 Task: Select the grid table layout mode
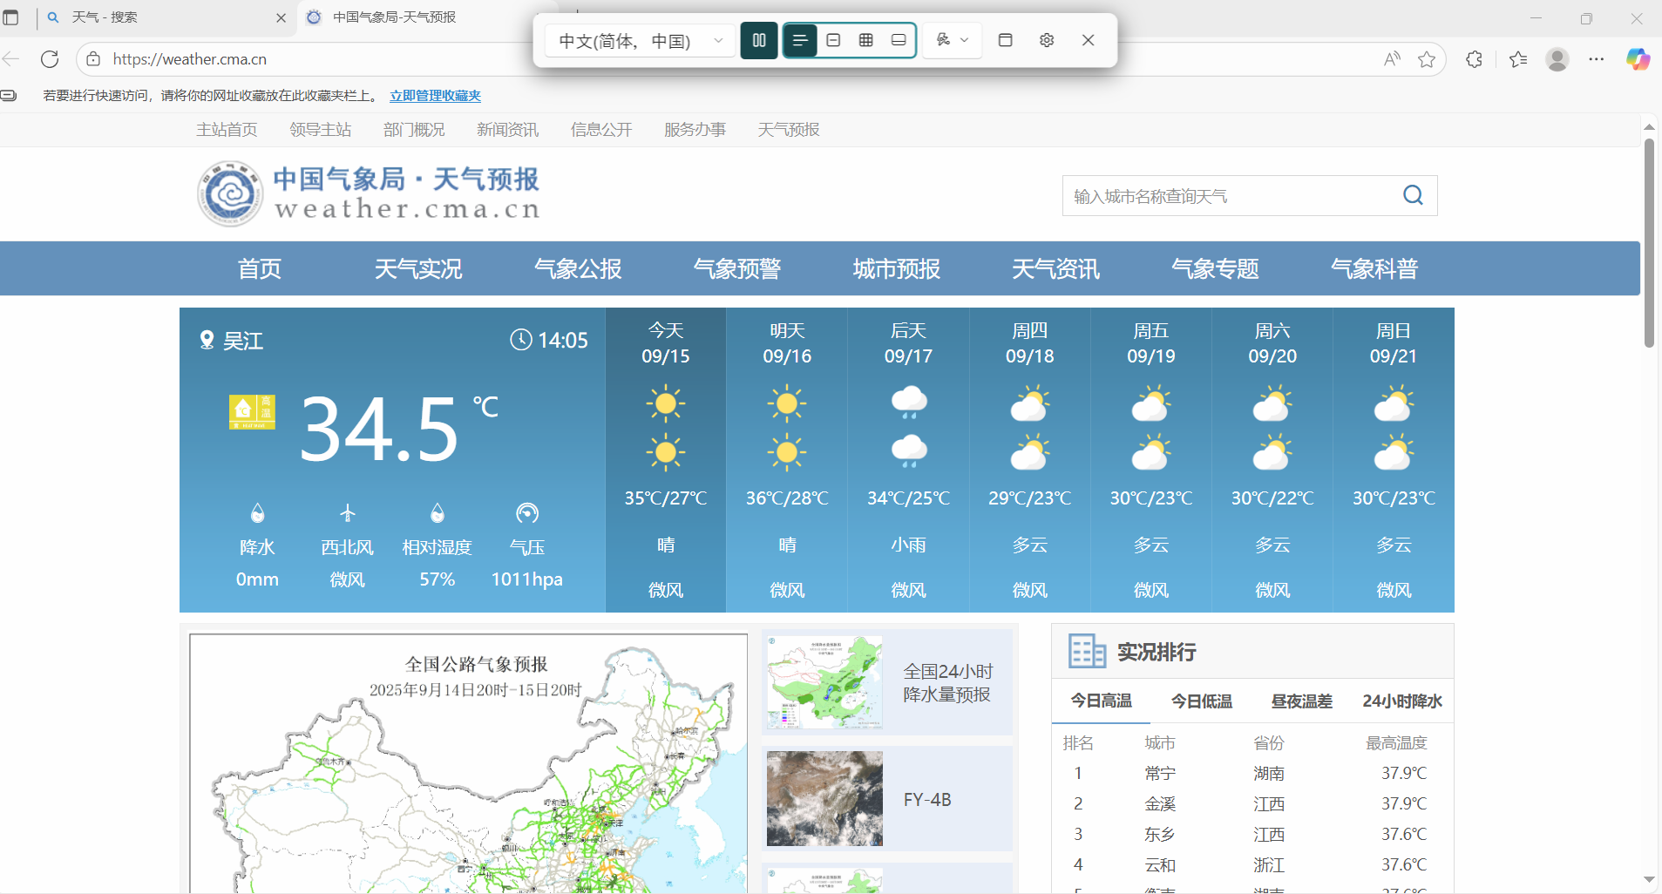(865, 40)
